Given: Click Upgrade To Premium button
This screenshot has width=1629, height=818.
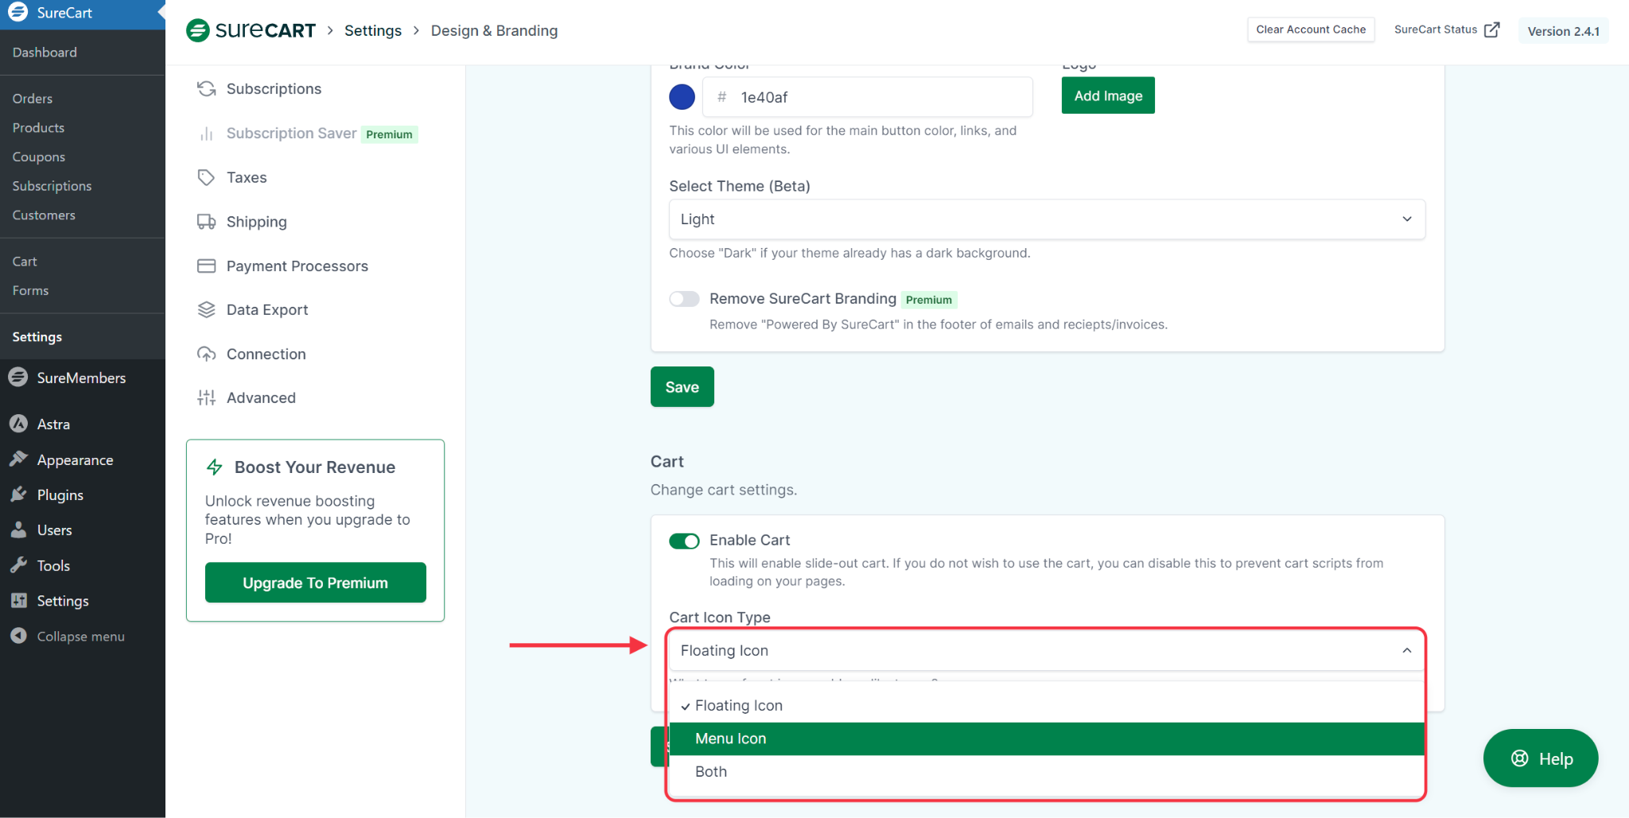Looking at the screenshot, I should 316,583.
